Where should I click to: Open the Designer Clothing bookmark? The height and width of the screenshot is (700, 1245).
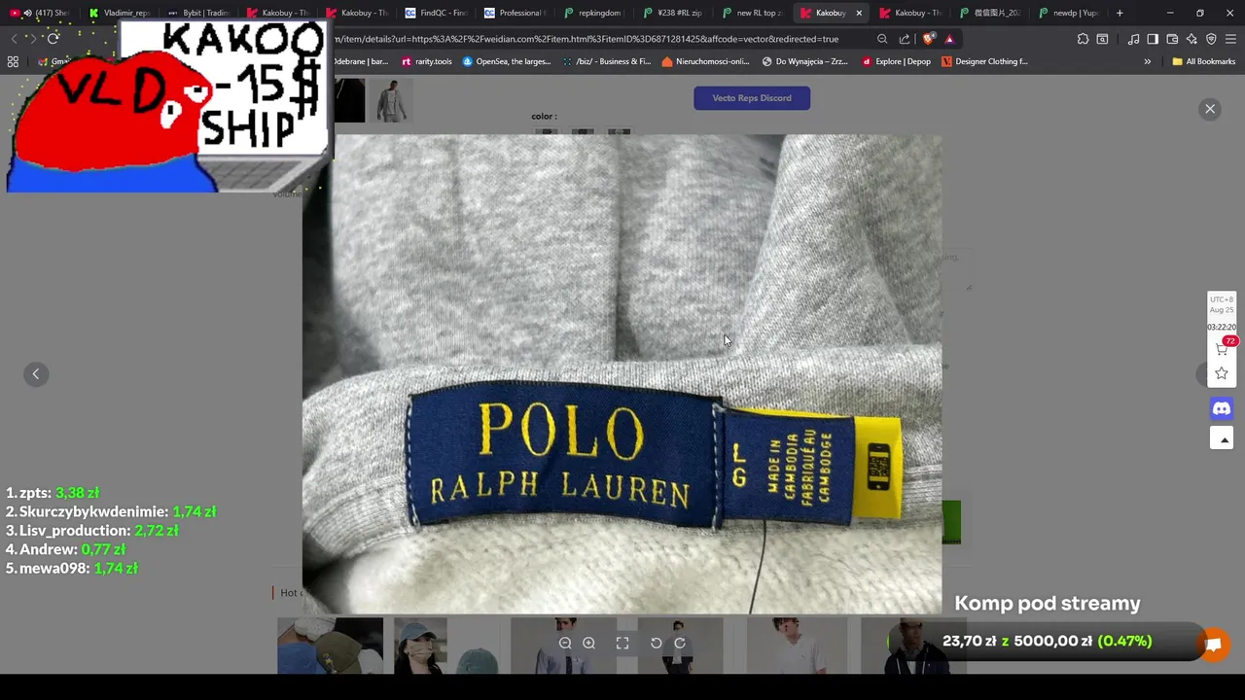[984, 61]
